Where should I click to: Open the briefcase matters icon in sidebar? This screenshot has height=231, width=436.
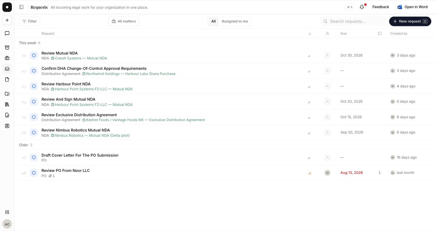tap(7, 58)
